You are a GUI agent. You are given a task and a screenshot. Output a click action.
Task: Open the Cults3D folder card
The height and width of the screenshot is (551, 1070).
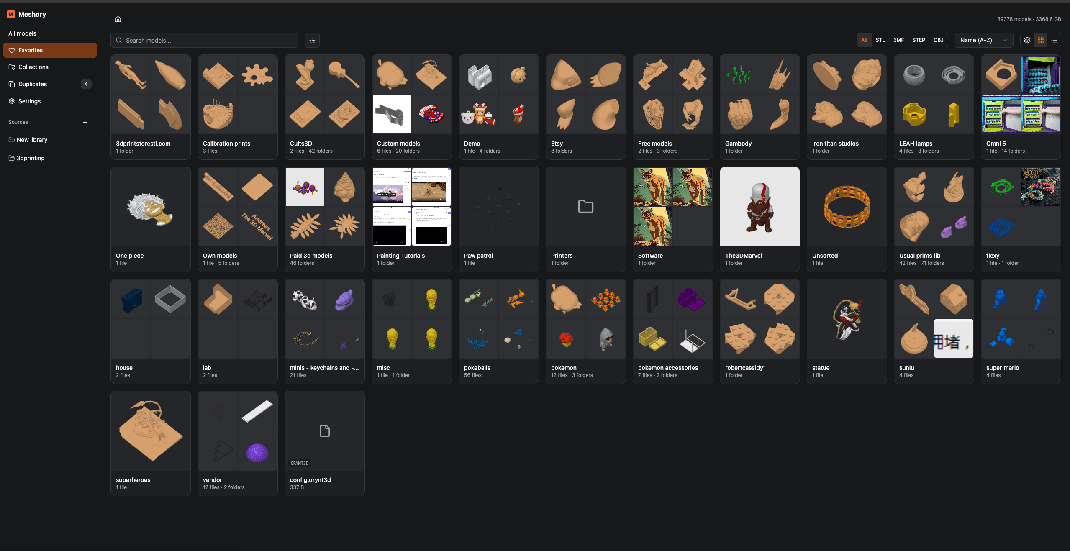coord(325,107)
